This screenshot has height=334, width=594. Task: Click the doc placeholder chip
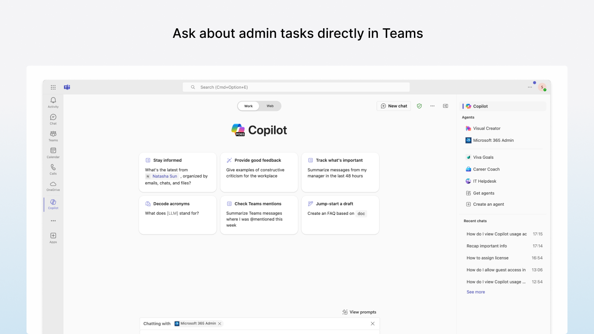tap(361, 214)
